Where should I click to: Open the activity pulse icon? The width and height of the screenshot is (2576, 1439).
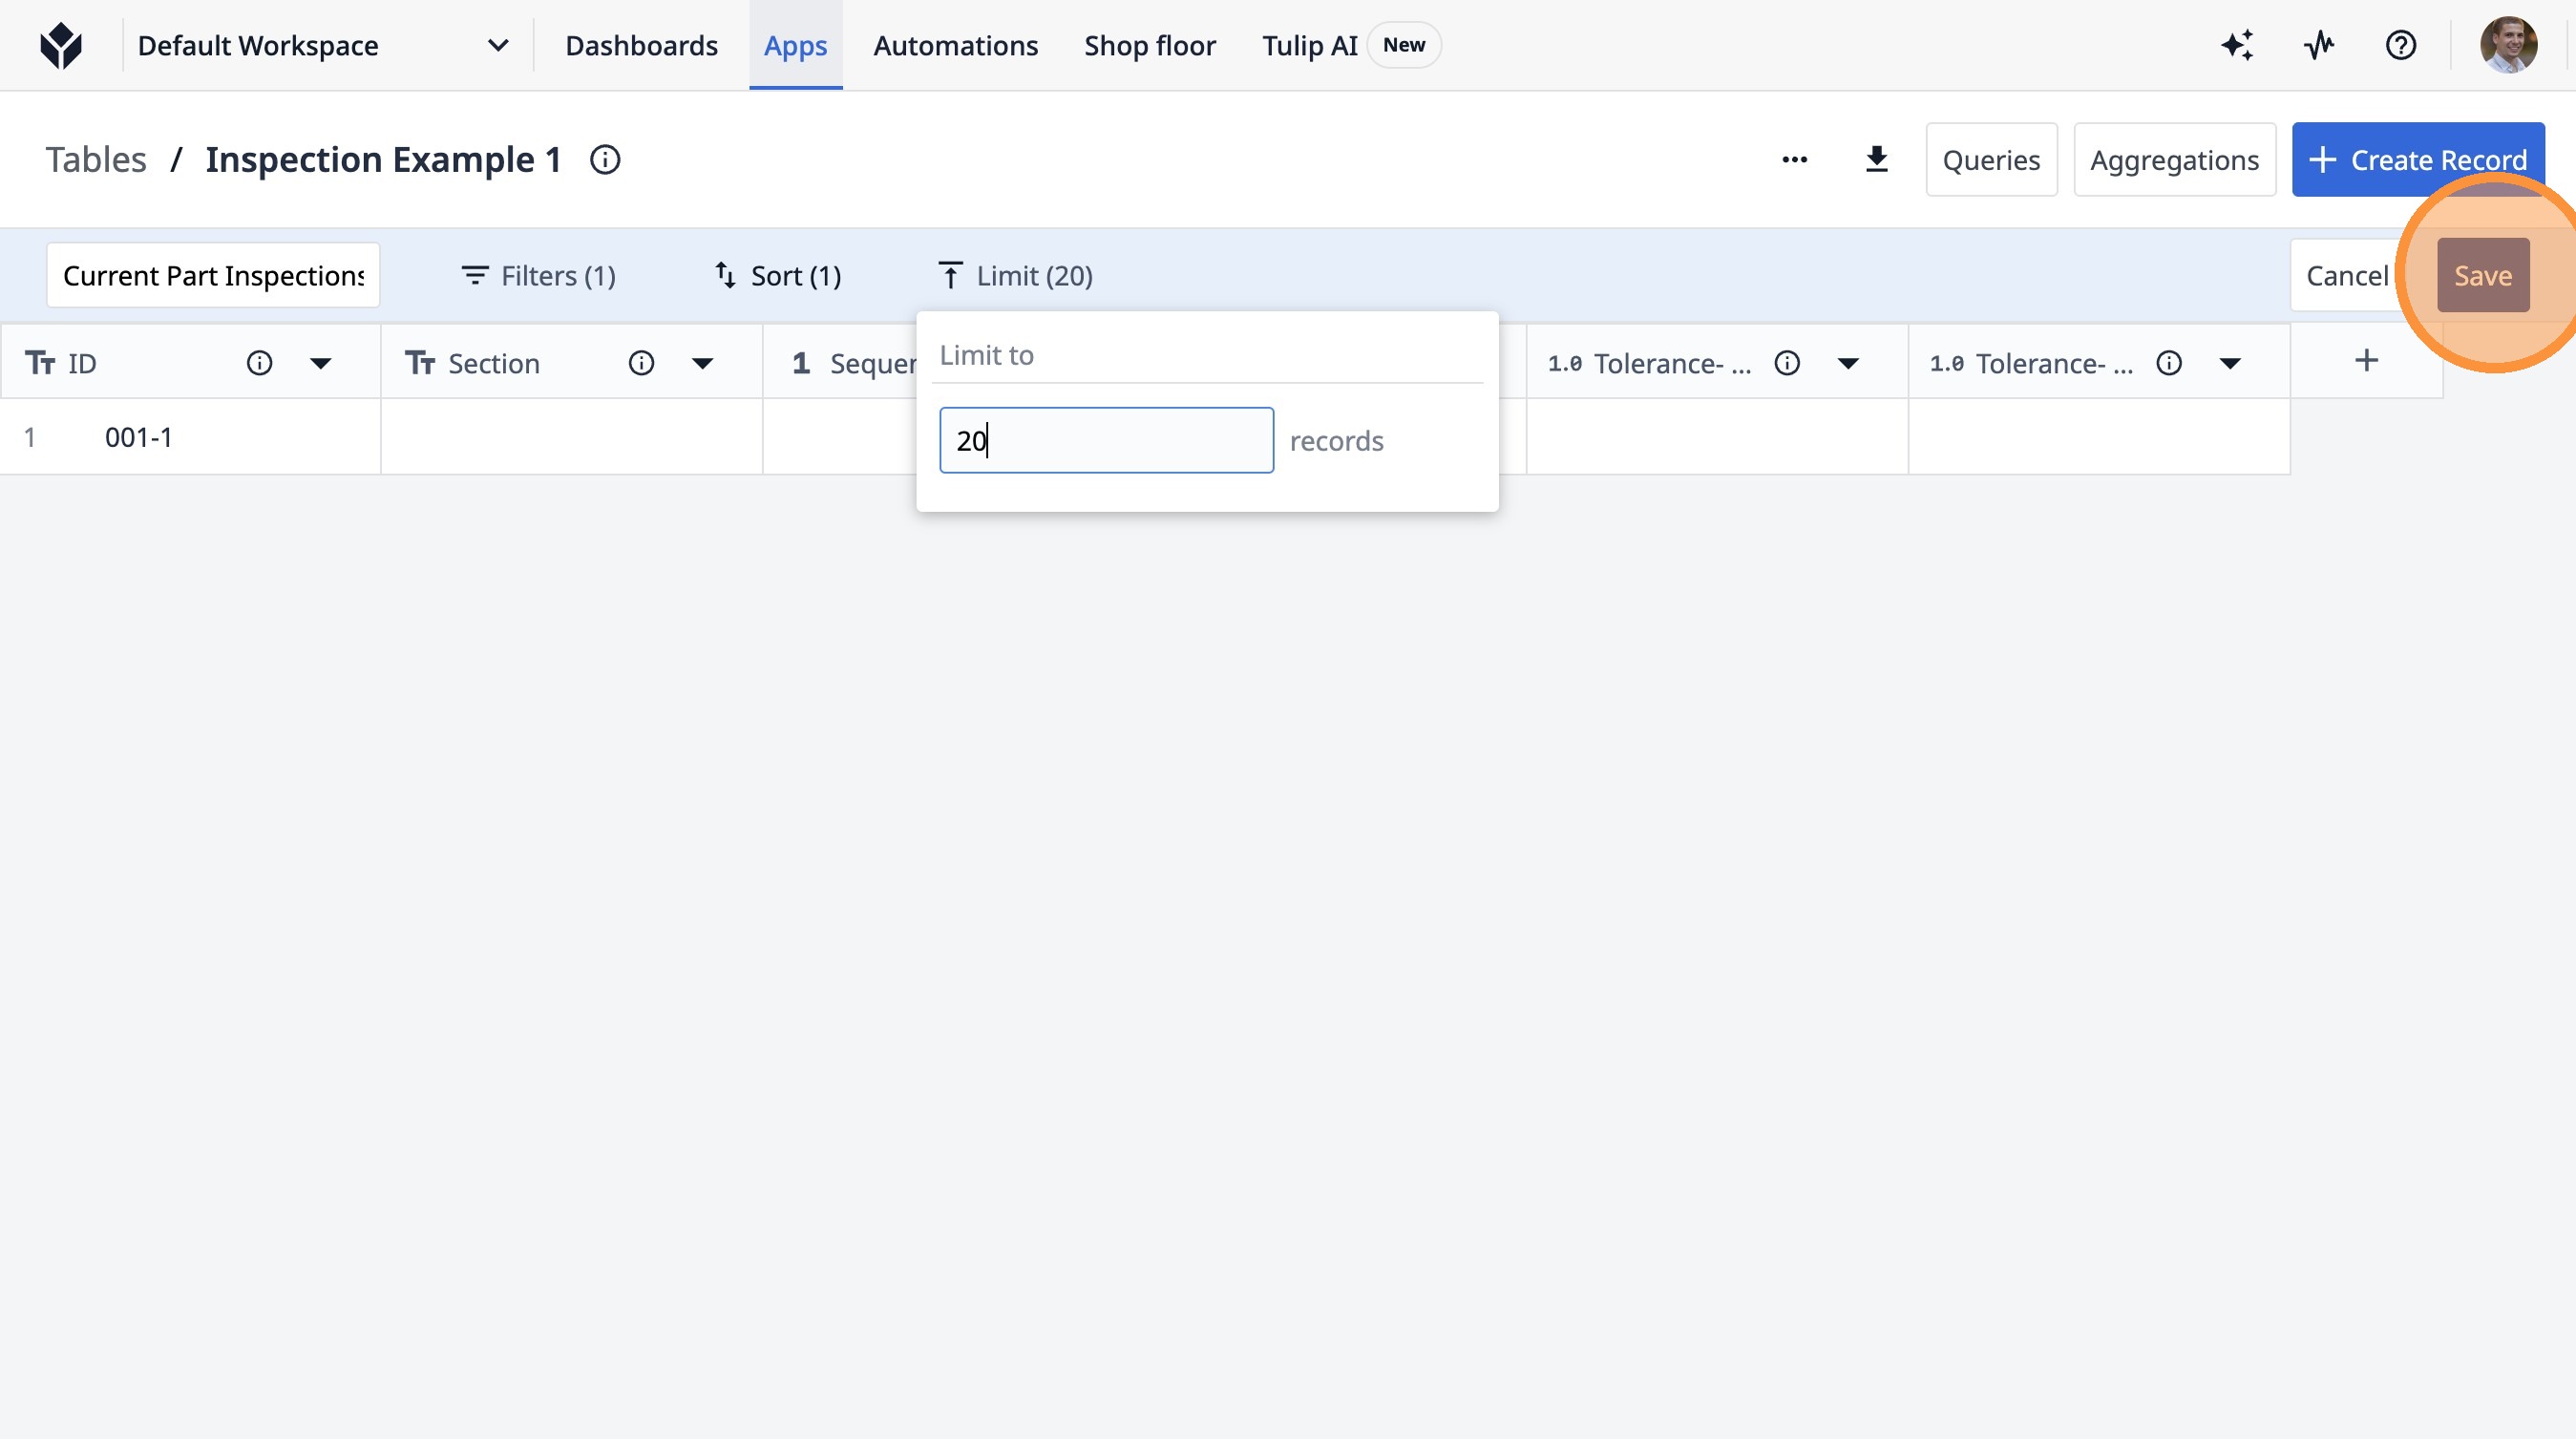tap(2319, 45)
